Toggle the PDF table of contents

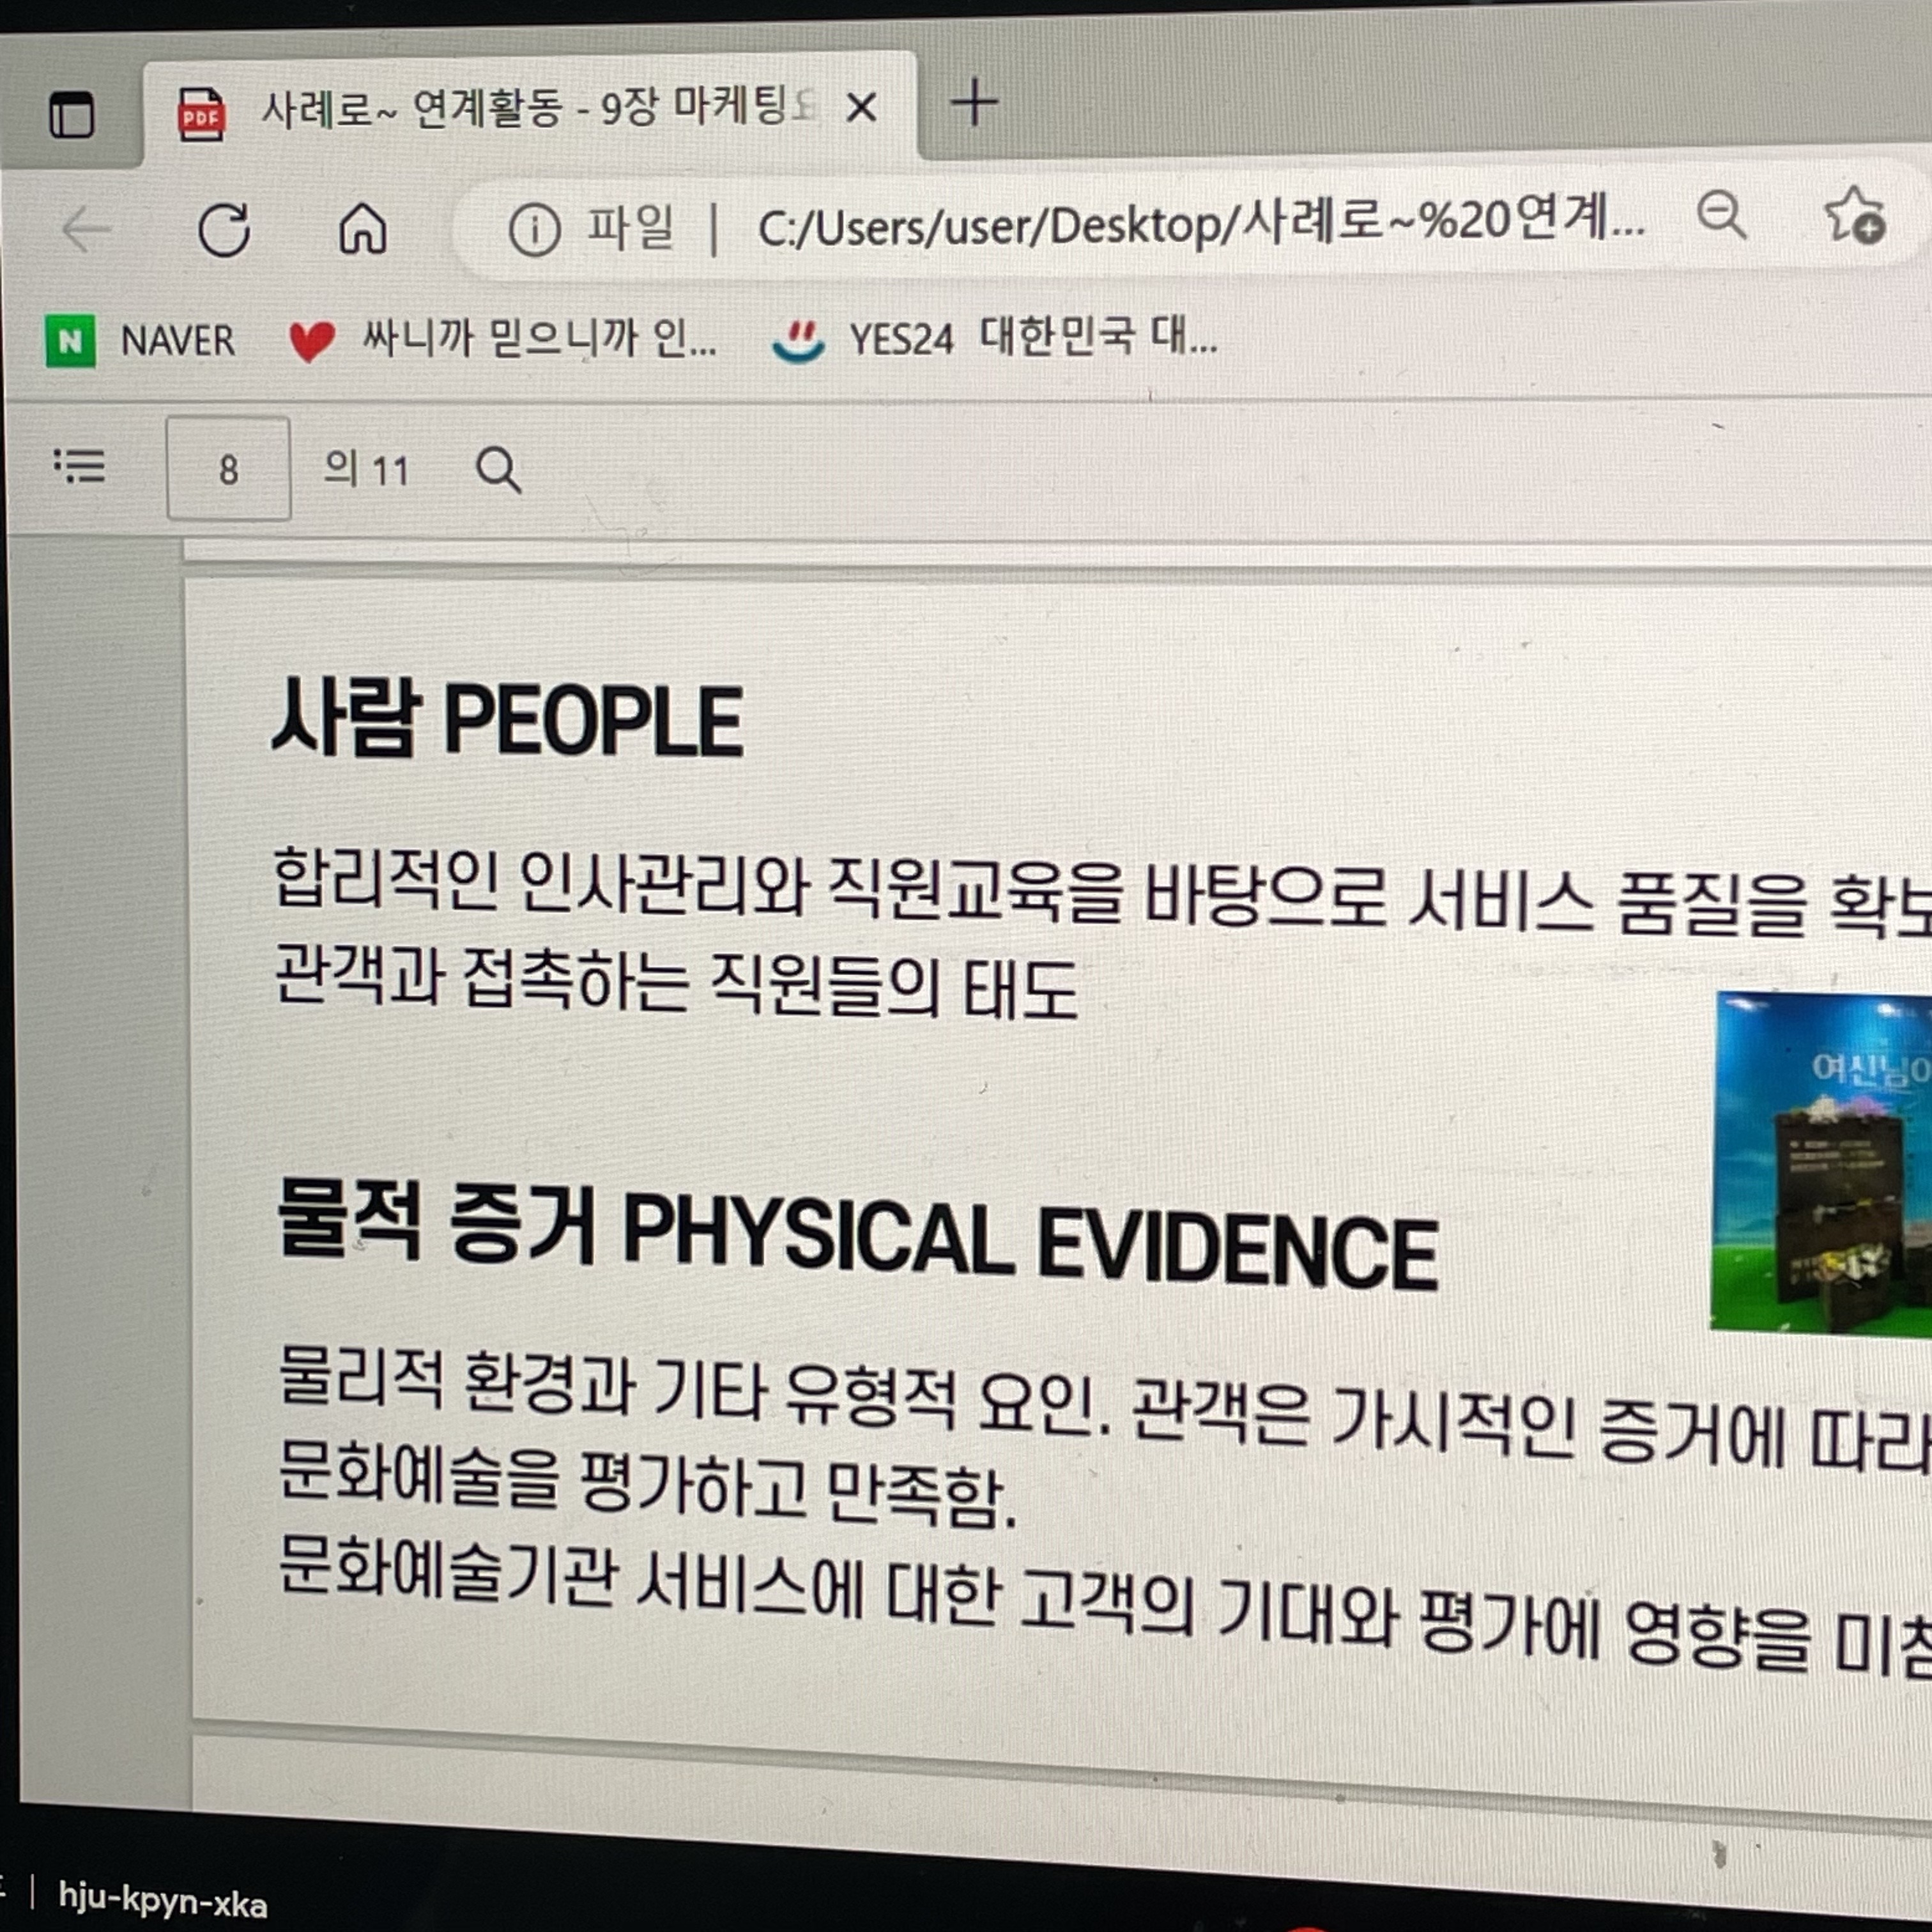pyautogui.click(x=79, y=466)
